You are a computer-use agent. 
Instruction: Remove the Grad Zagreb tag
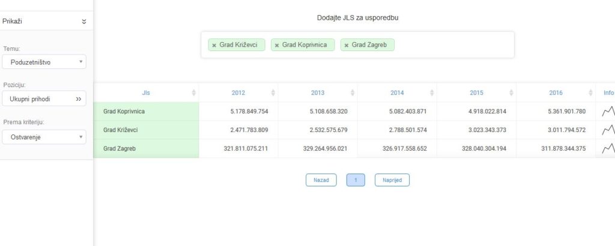[346, 46]
